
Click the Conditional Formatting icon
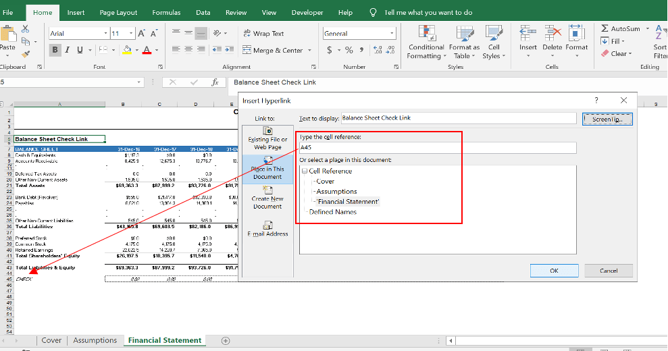pos(426,34)
